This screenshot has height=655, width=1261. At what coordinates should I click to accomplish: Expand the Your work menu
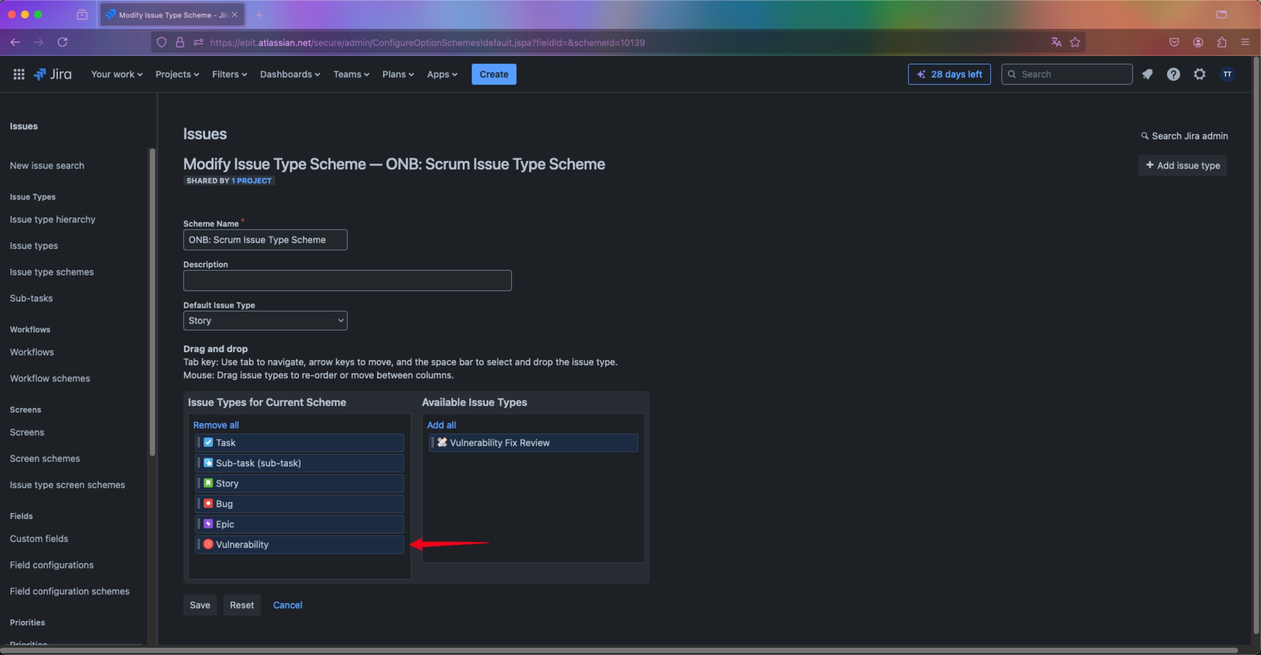pos(117,74)
